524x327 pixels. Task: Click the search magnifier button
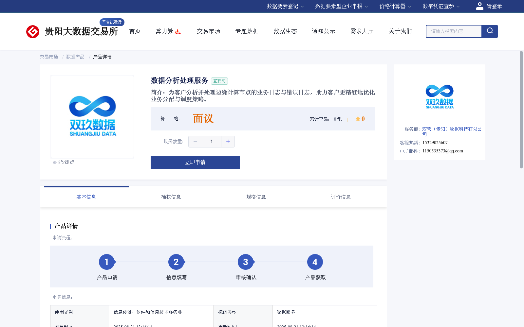(x=490, y=31)
